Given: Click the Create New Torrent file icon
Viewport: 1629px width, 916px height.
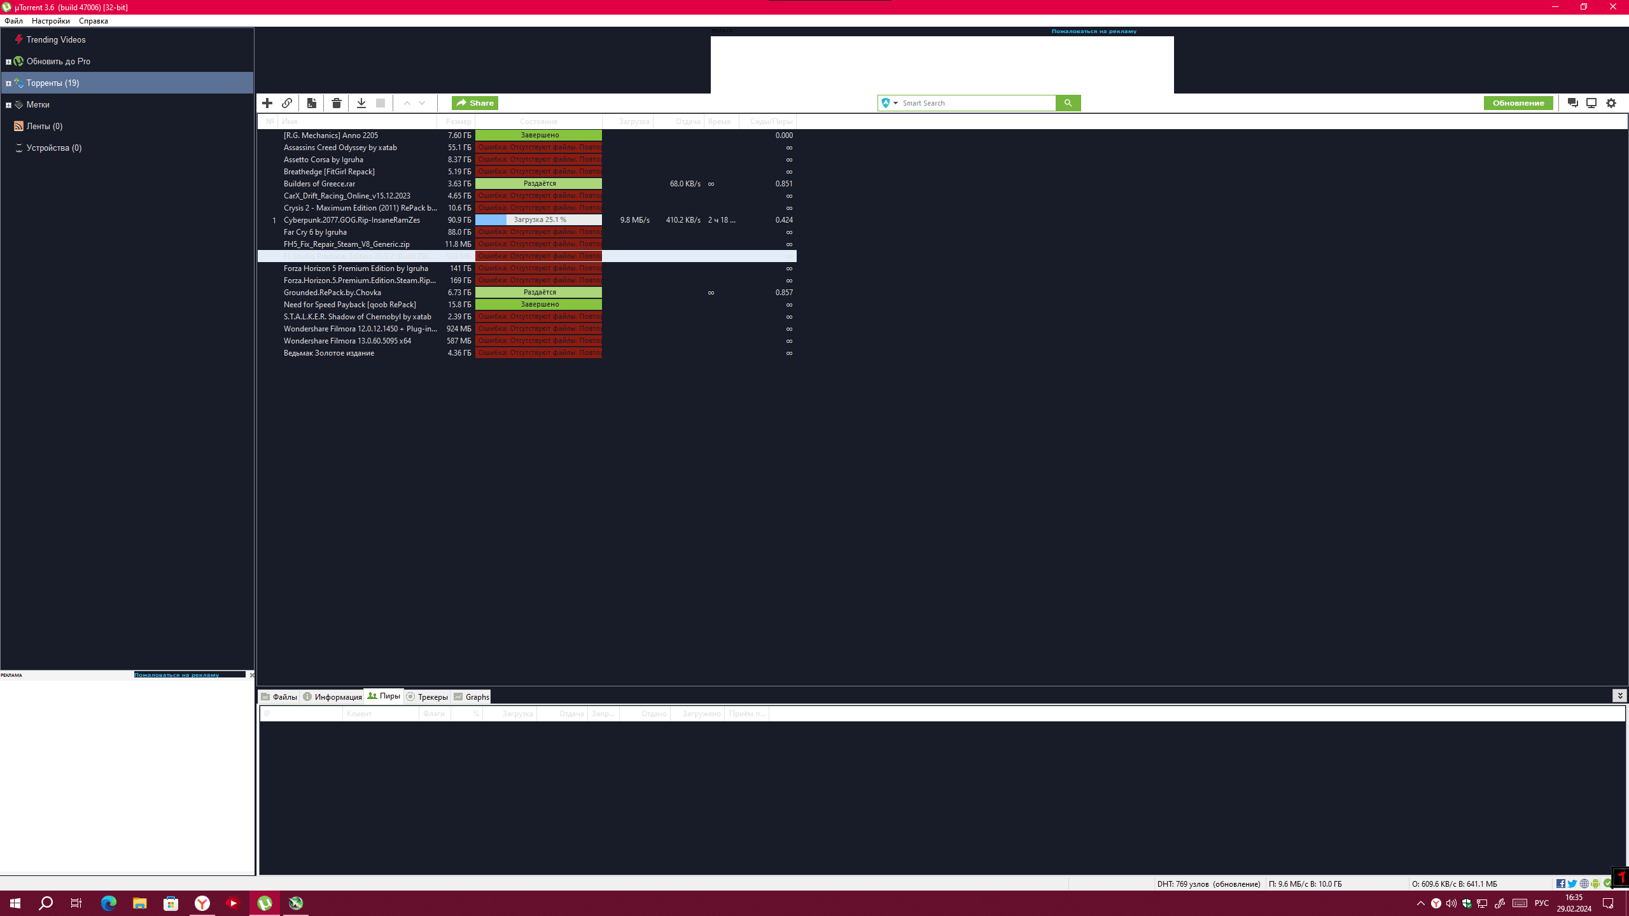Looking at the screenshot, I should 312,103.
